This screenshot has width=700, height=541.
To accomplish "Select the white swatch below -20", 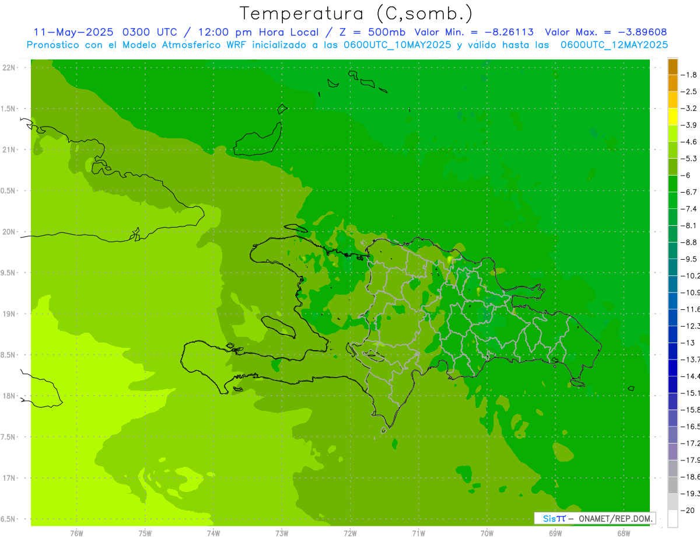I will click(673, 519).
